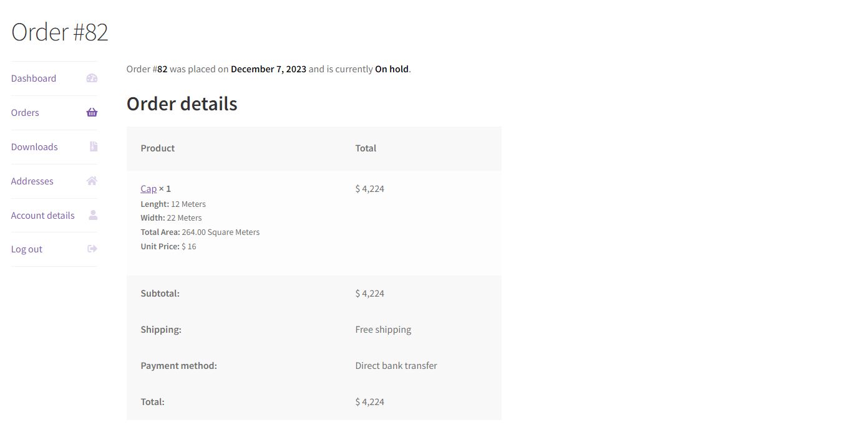Screen dimensions: 851x425
Task: Click the Product column header
Action: coord(158,148)
